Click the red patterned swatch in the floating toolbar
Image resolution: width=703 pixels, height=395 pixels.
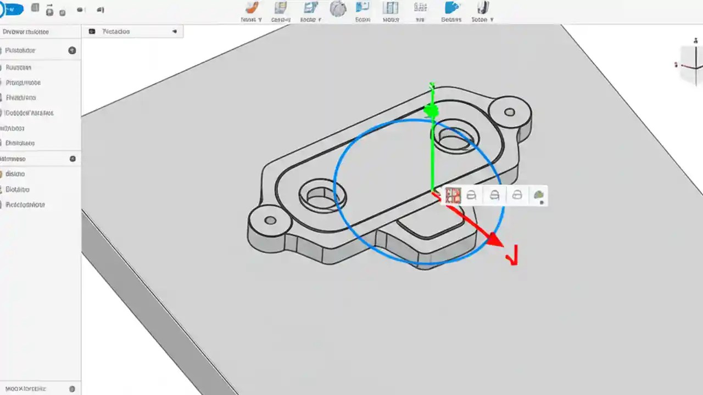click(453, 195)
